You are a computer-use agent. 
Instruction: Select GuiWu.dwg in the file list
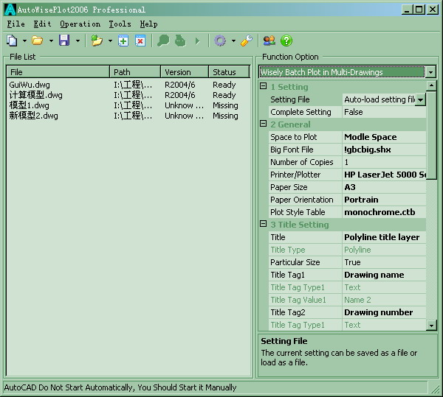click(x=30, y=85)
